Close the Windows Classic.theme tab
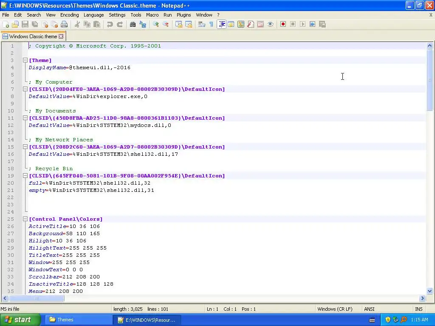Image resolution: width=435 pixels, height=326 pixels. pos(61,37)
